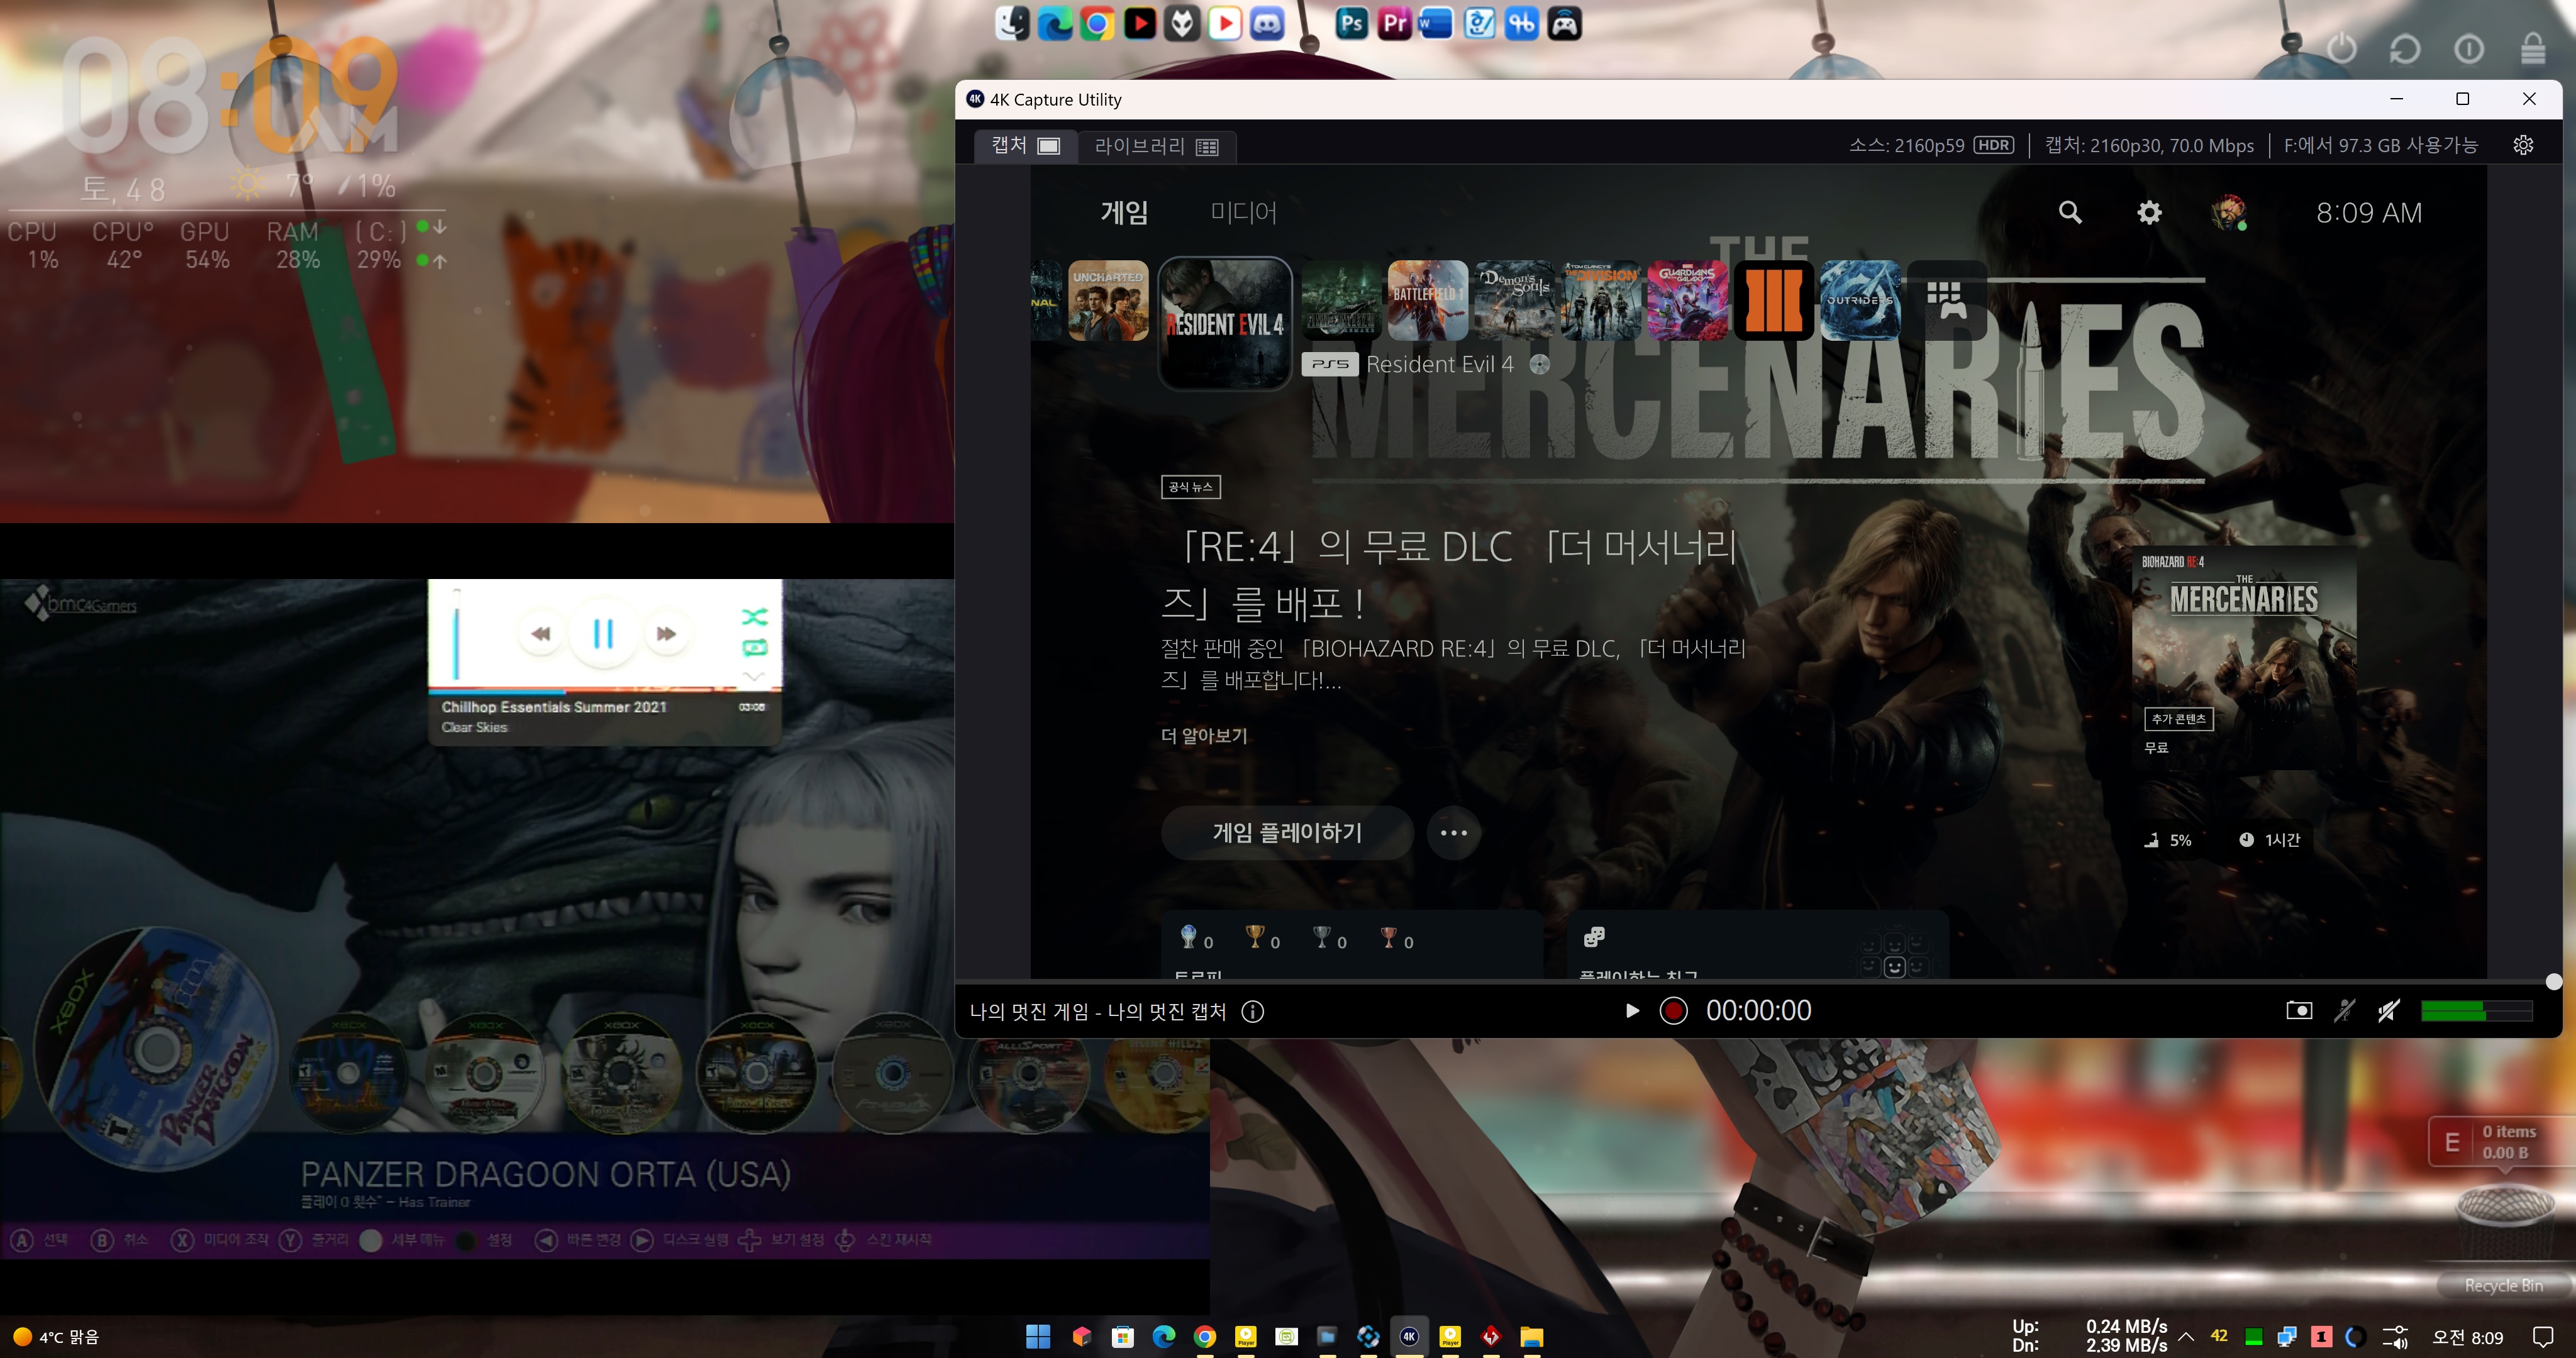The image size is (2576, 1358).
Task: Click the 나의 멋진 게임 - 나의 멋진 캡처 title
Action: point(1097,1012)
